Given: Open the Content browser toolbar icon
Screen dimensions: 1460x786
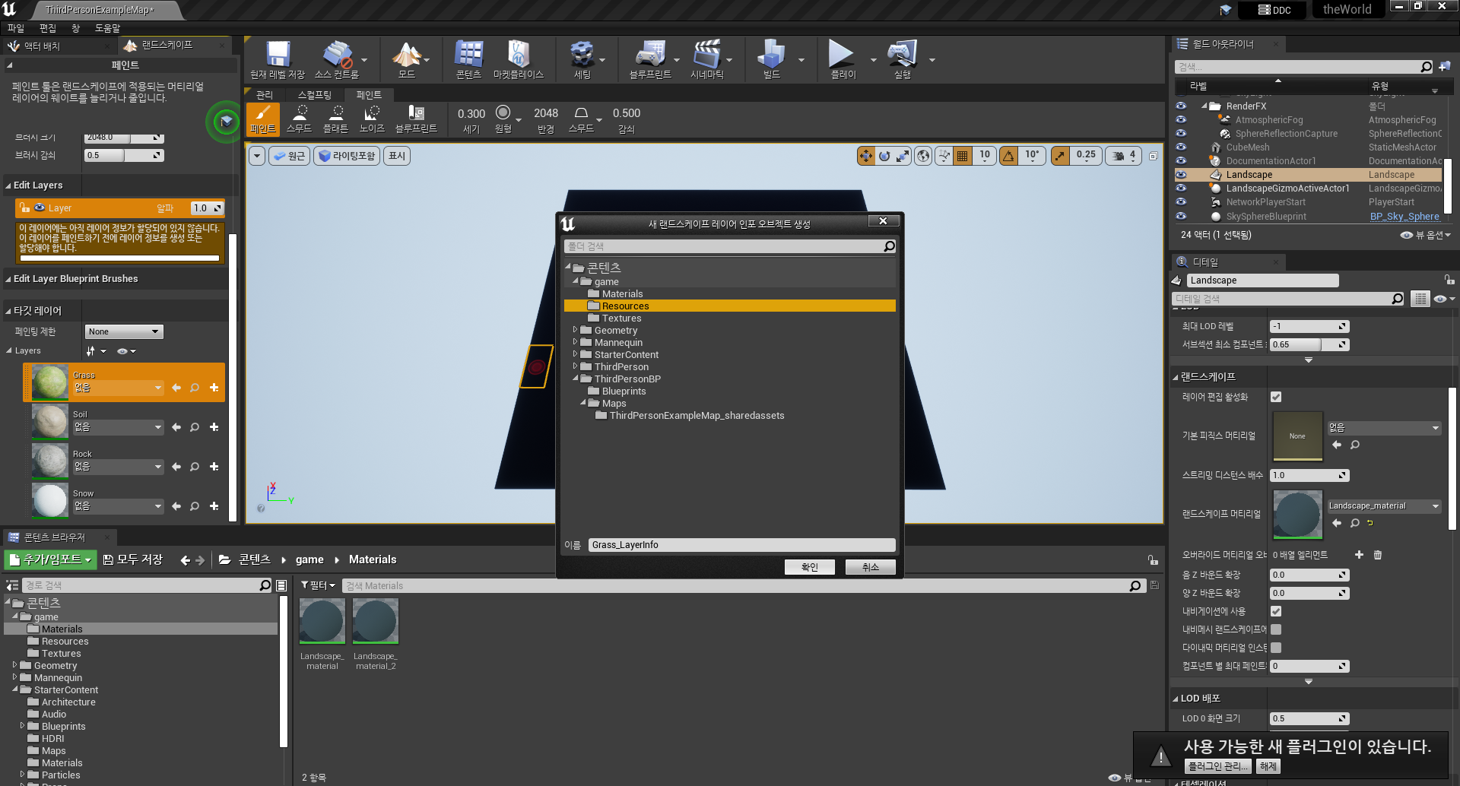Looking at the screenshot, I should point(468,59).
